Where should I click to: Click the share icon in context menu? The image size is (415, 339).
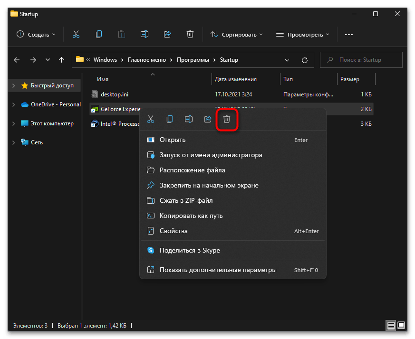click(208, 119)
